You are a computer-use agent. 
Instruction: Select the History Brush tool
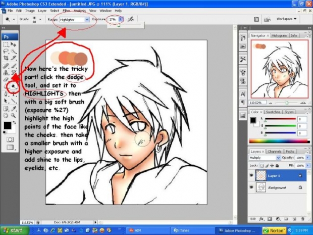13,72
